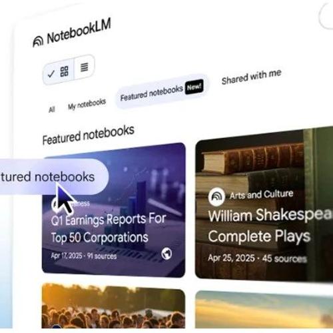Switch to grid view layout

coord(64,71)
